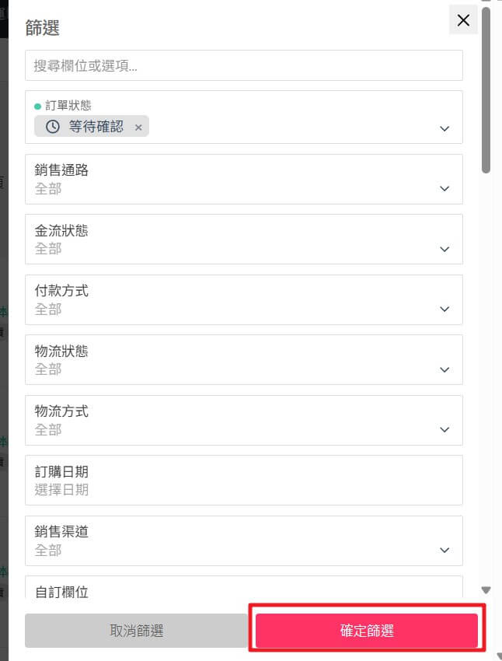This screenshot has width=502, height=661.
Task: Click the green dot beside 訂單狀態
Action: tap(37, 105)
